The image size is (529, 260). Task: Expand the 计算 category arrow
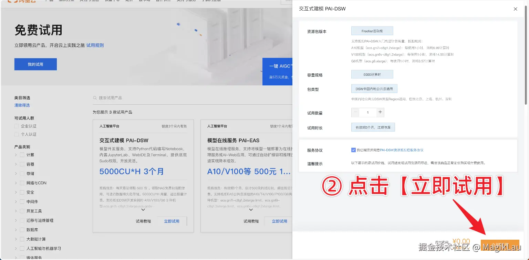tap(16, 155)
